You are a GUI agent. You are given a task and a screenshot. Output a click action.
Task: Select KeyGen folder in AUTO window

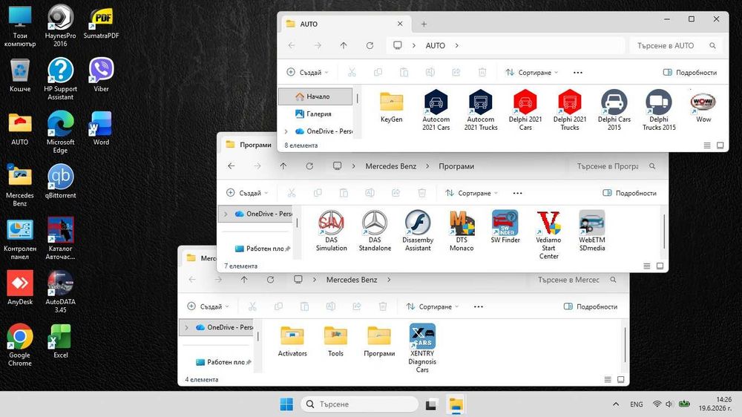click(x=391, y=106)
